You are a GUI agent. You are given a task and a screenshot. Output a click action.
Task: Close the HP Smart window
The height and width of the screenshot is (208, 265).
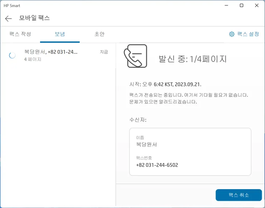point(256,6)
